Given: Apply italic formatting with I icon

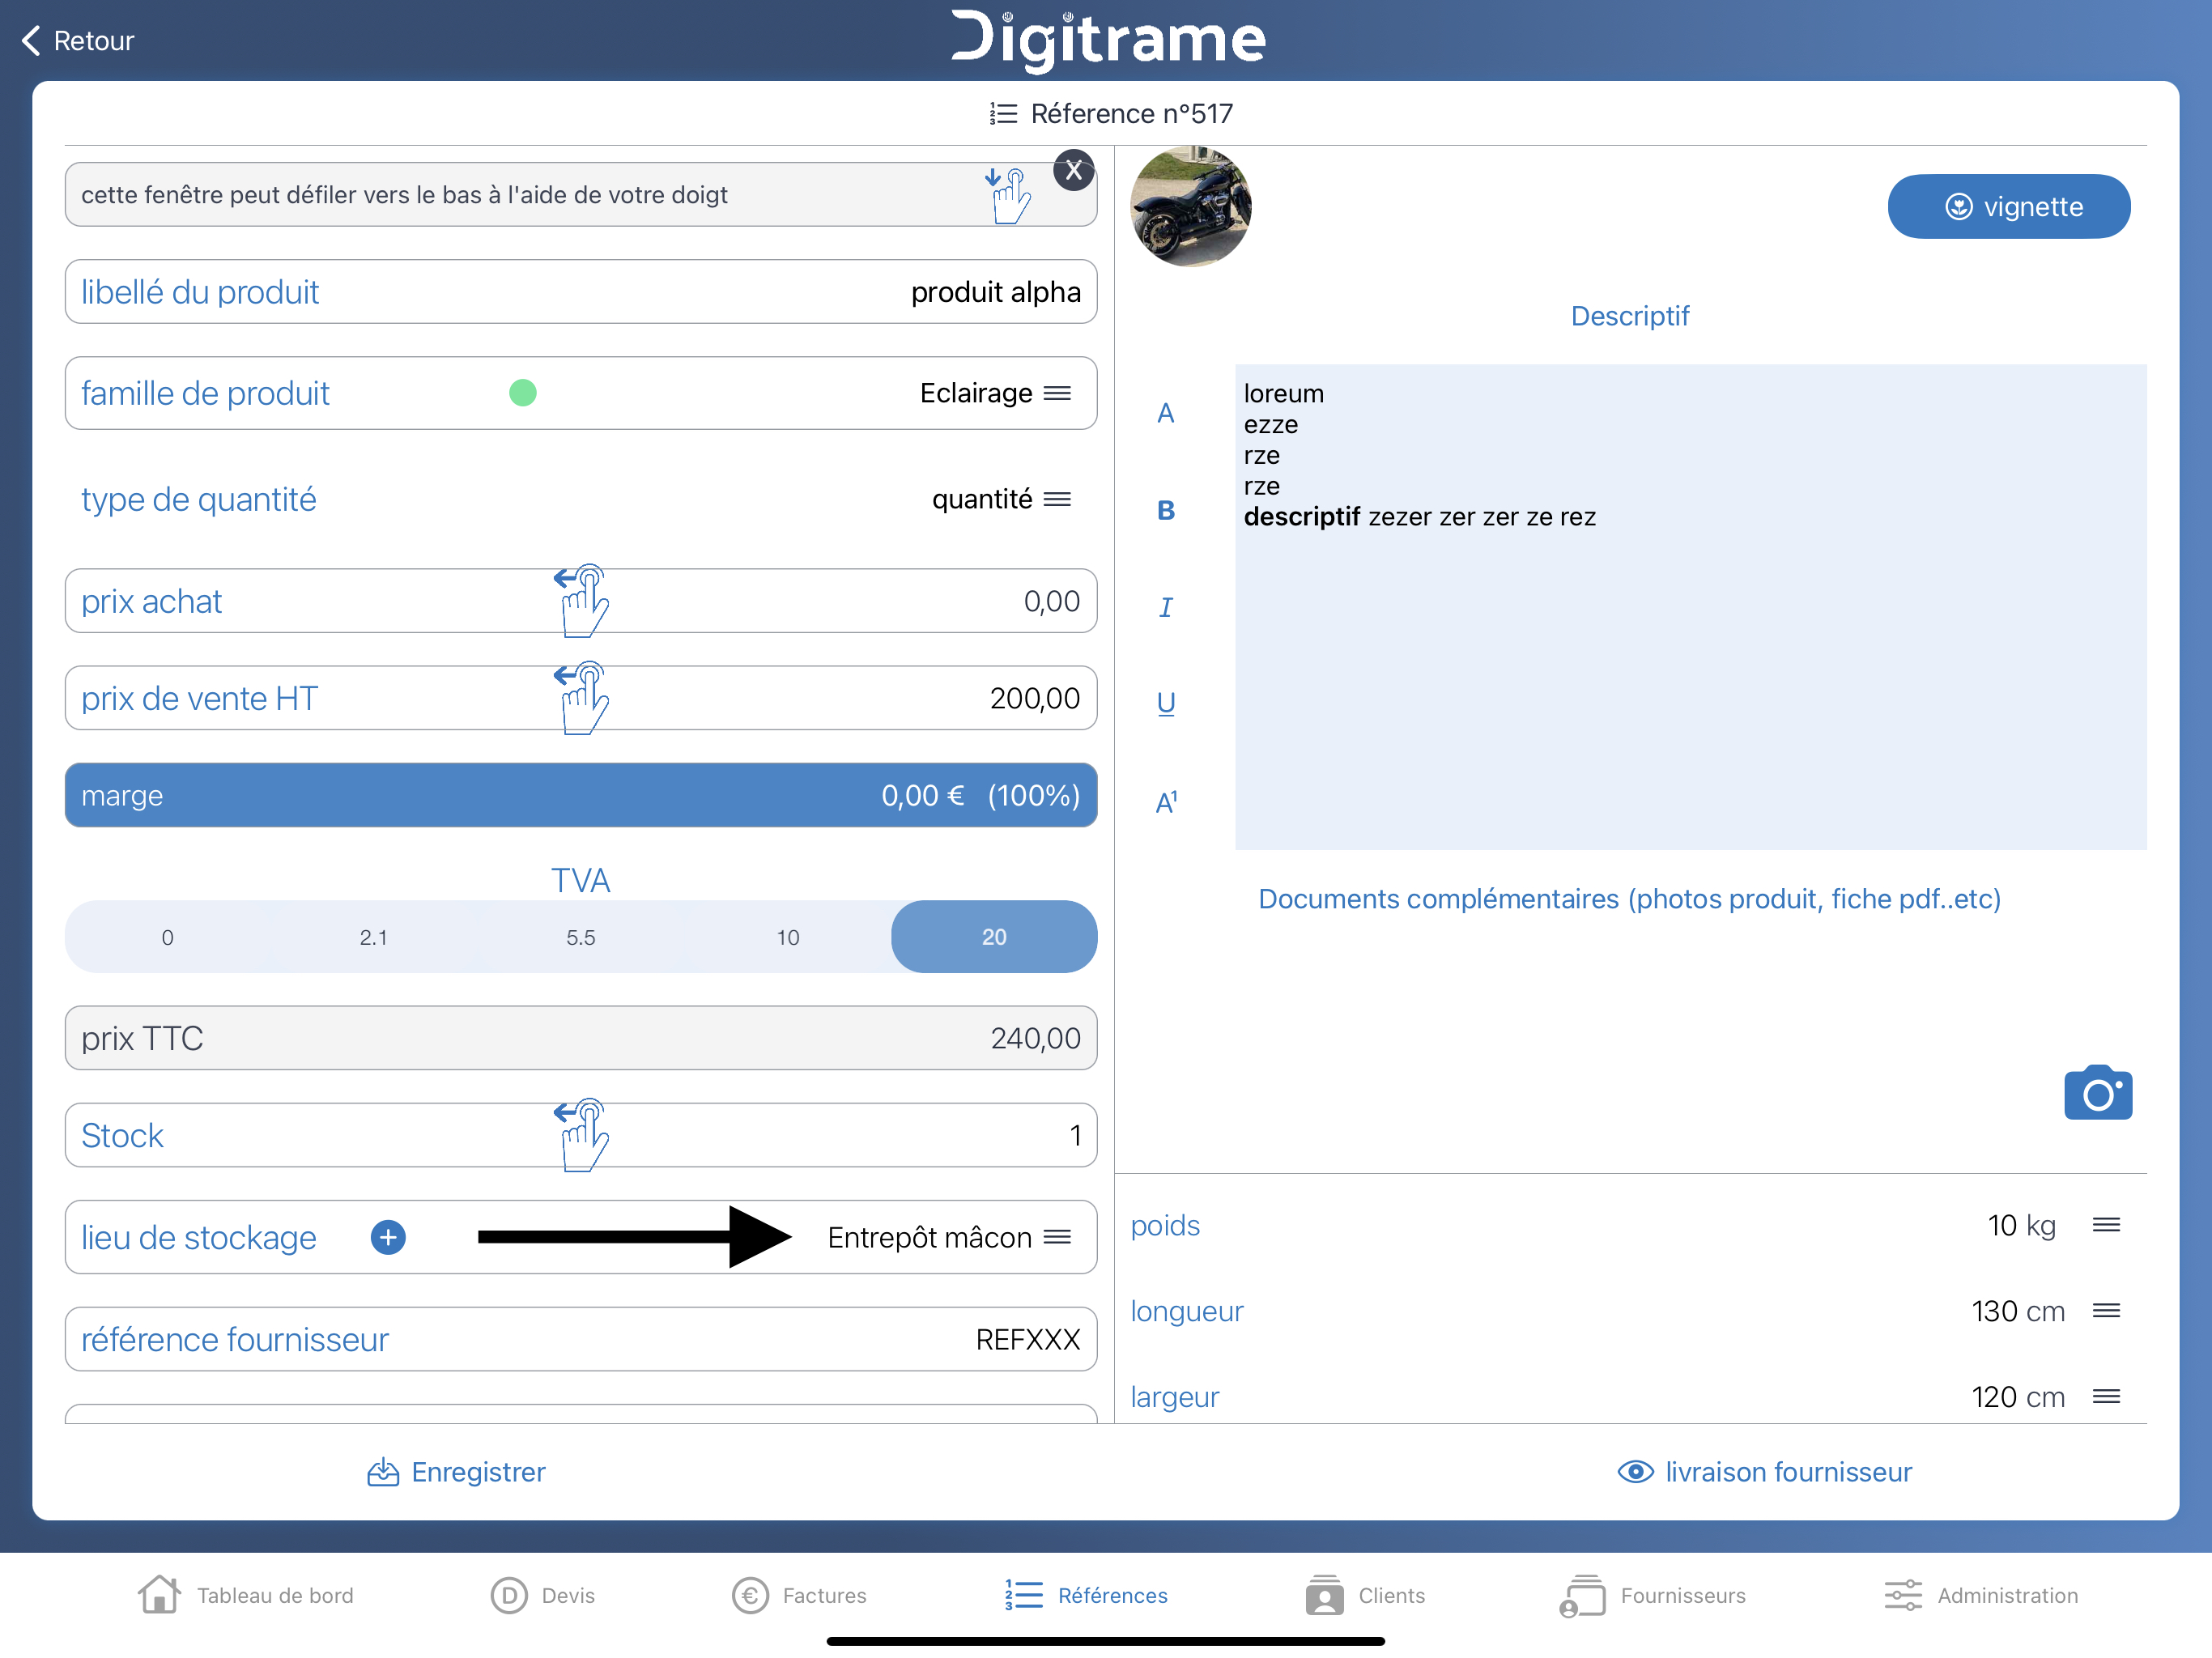Looking at the screenshot, I should point(1165,607).
